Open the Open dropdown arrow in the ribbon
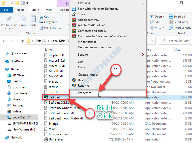192x143 pixels. 164,17
